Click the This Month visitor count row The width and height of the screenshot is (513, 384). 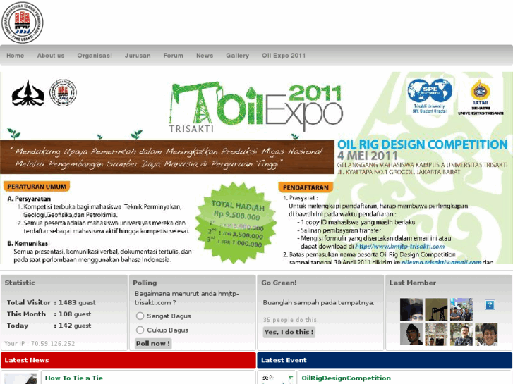(49, 314)
